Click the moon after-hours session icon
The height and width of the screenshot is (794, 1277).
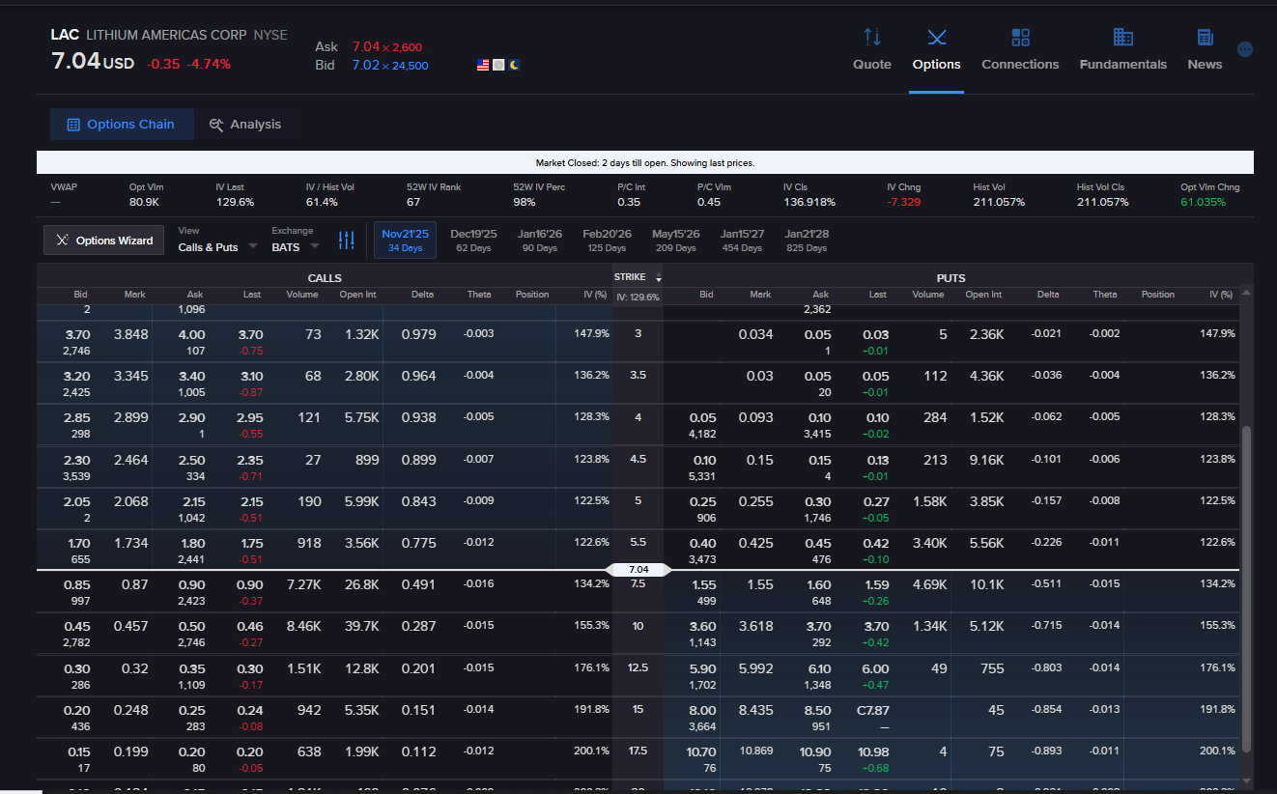click(515, 65)
